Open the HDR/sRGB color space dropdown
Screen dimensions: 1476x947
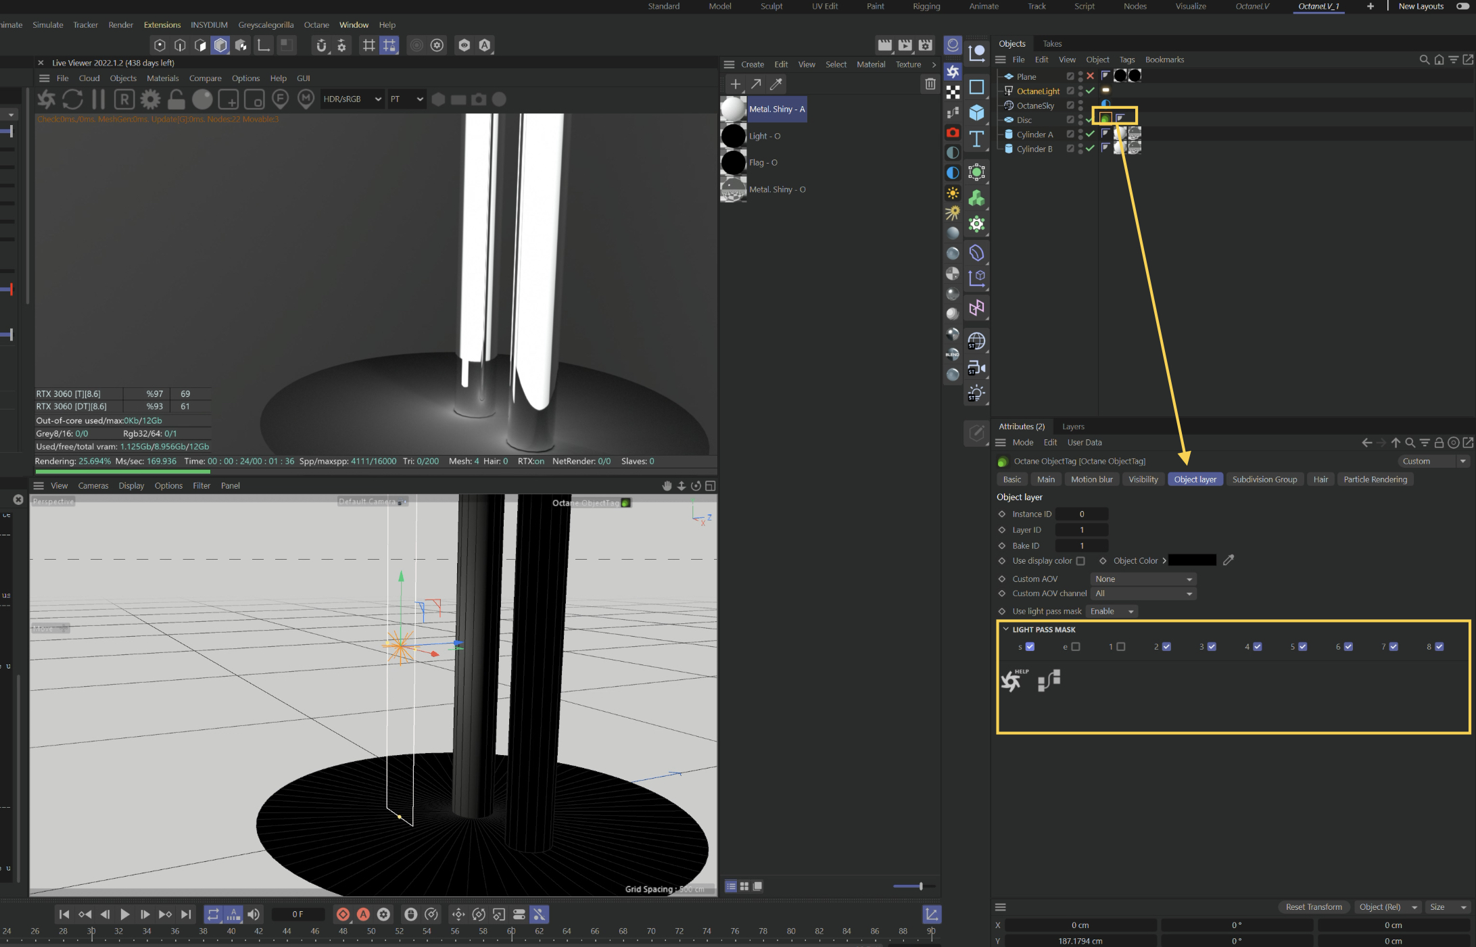pos(352,99)
